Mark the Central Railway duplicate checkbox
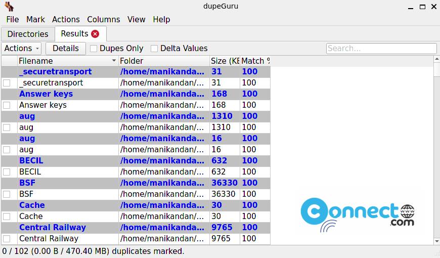Image resolution: width=440 pixels, height=258 pixels. (7, 239)
